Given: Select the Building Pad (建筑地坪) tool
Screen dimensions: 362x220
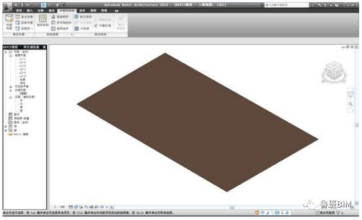Looking at the screenshot, I should pos(60,28).
